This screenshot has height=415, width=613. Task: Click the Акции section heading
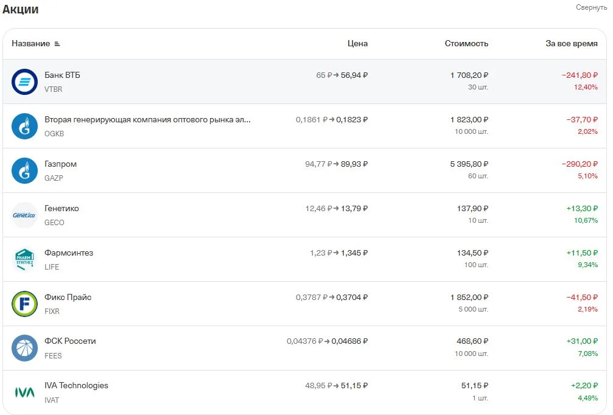20,9
